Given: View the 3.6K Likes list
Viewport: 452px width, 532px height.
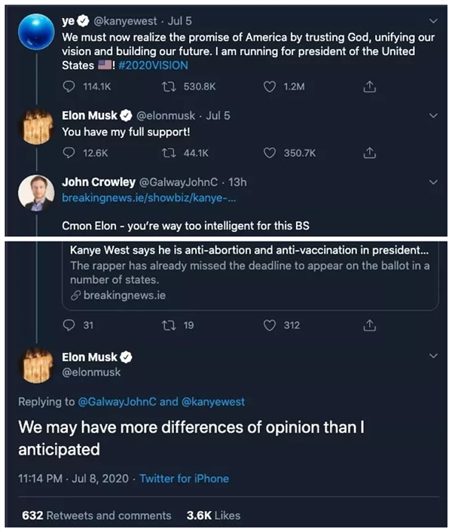Looking at the screenshot, I should [x=213, y=515].
